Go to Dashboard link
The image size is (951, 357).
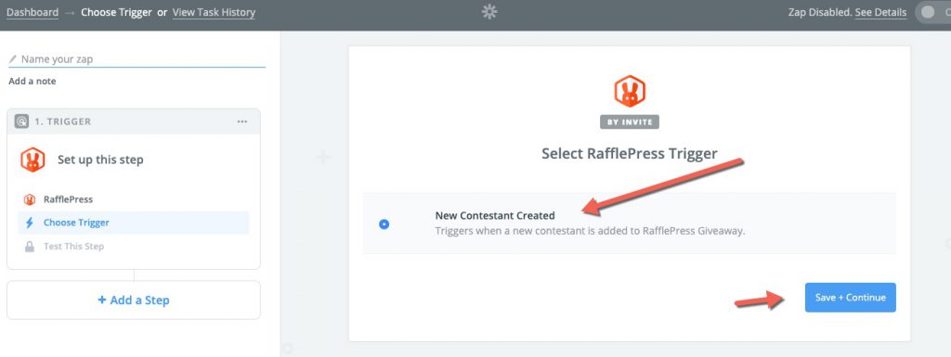pos(33,12)
